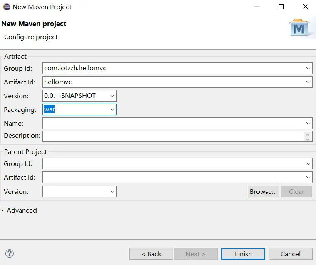Open the Name field dropdown arrow

(308, 123)
